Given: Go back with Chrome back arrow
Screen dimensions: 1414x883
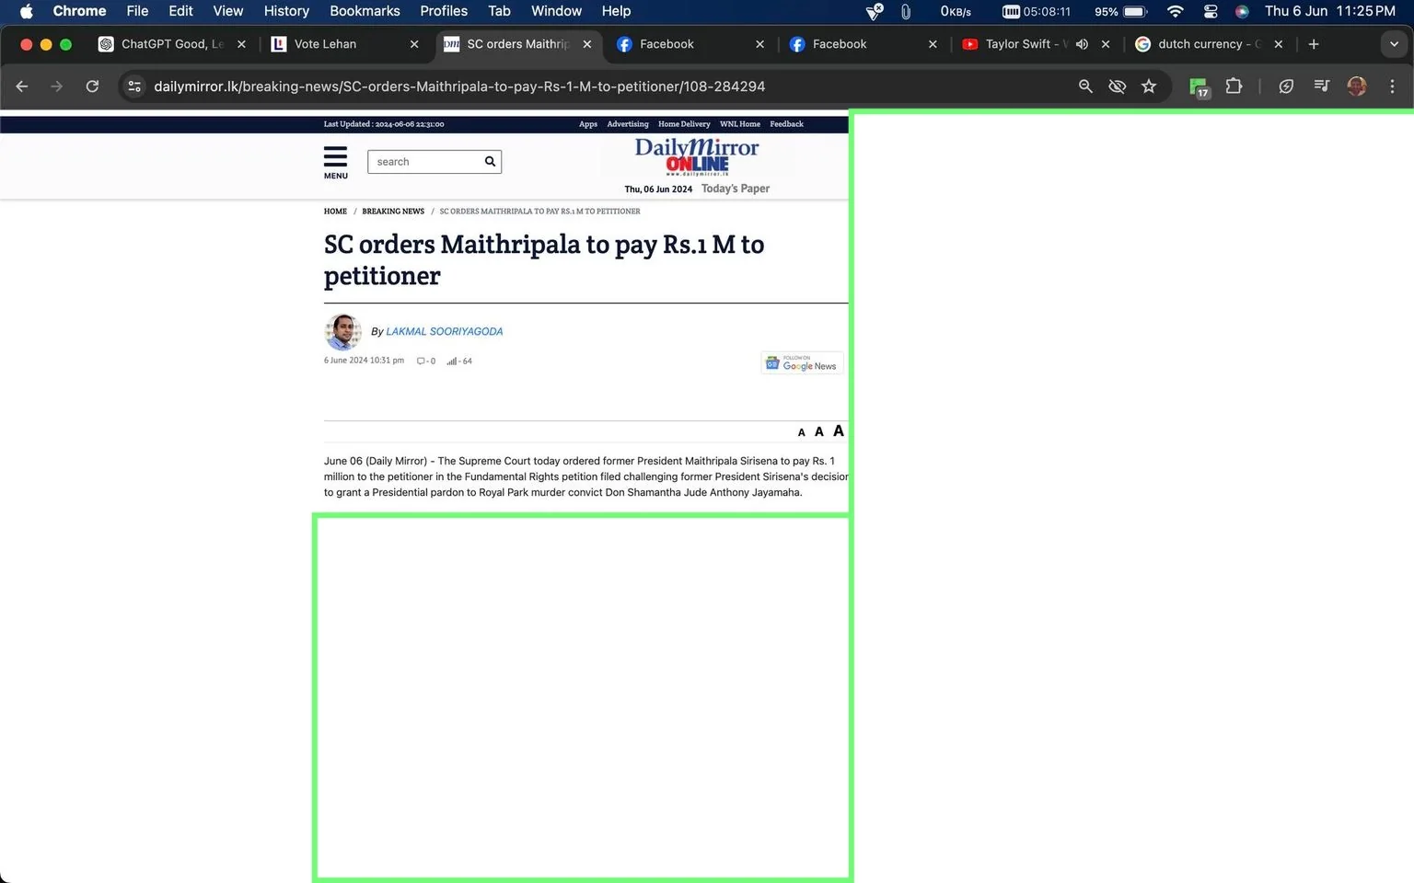Looking at the screenshot, I should click(x=22, y=86).
